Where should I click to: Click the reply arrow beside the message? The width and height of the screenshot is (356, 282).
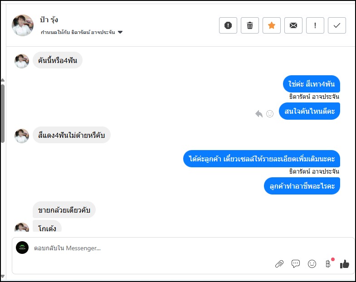point(259,114)
